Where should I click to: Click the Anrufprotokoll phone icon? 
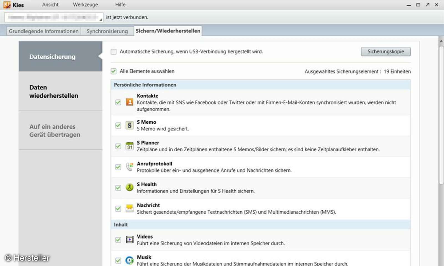click(x=130, y=167)
